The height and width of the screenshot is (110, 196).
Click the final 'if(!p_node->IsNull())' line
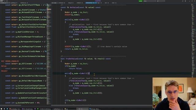pos(75,100)
